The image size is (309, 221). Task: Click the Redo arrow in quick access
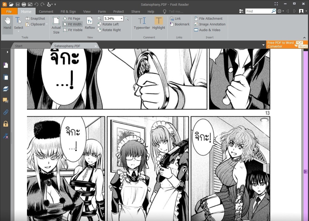(42, 4)
